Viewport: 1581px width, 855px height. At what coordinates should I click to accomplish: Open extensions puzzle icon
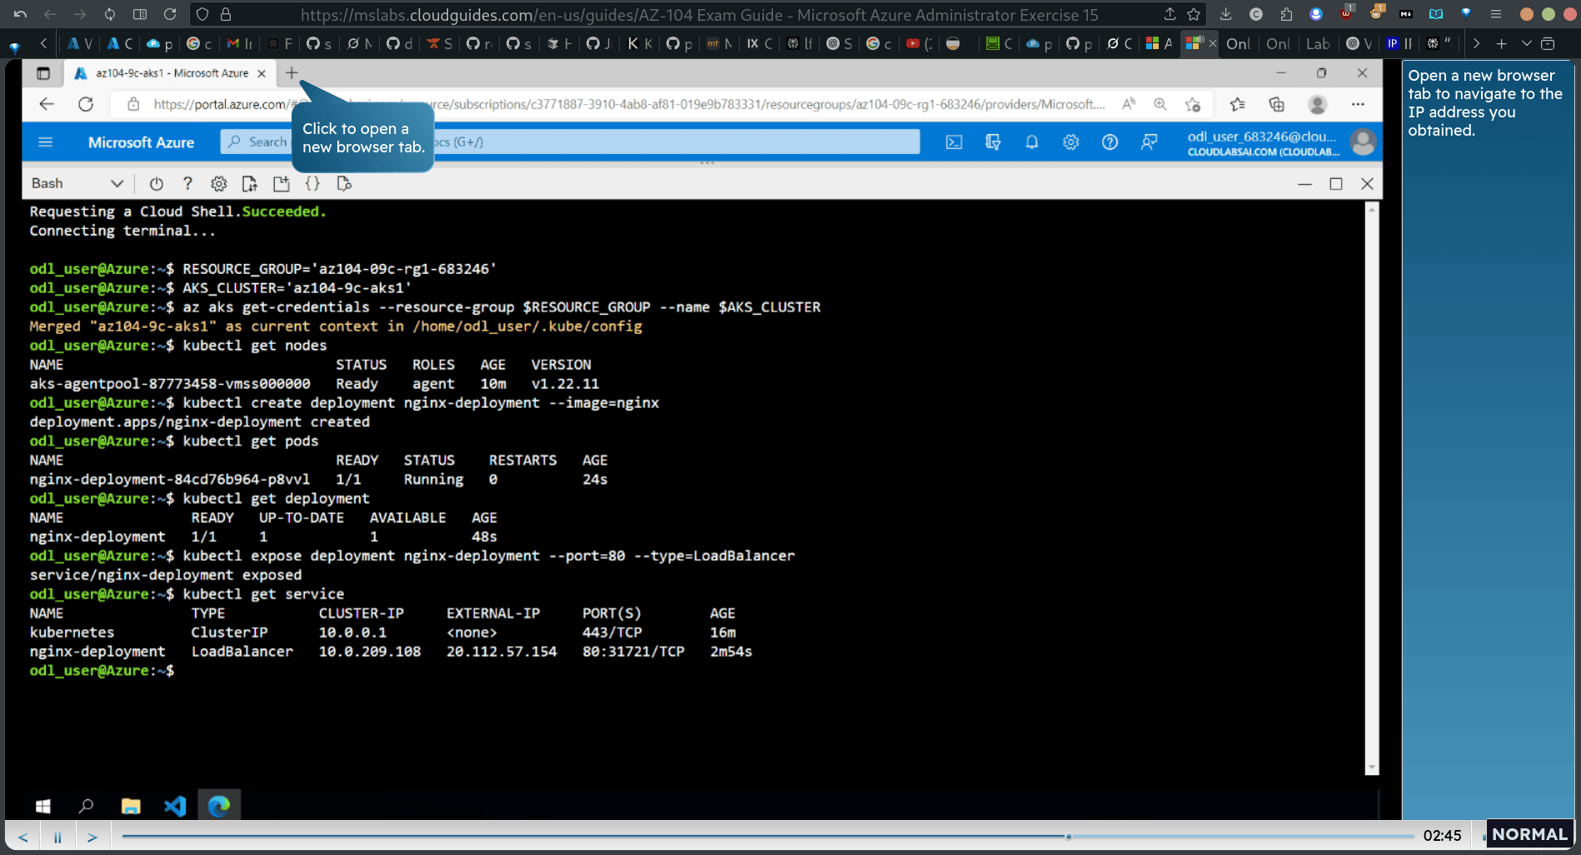tap(1286, 14)
